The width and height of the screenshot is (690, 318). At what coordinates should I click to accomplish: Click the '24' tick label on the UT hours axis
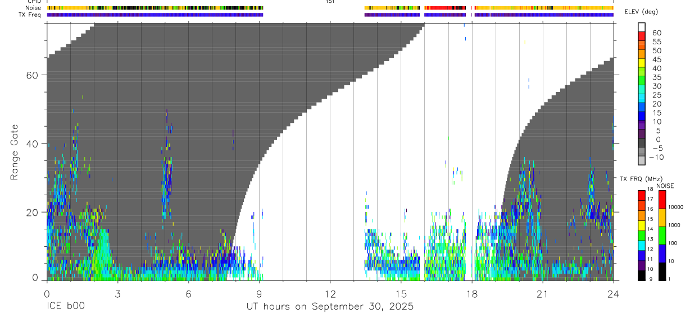coord(613,293)
